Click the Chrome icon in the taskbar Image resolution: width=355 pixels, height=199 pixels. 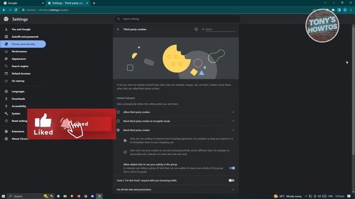coord(99,196)
